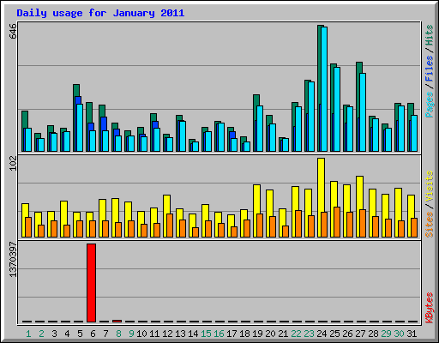This screenshot has height=343, width=439.
Task: Click the Files legend label
Action: [429, 68]
